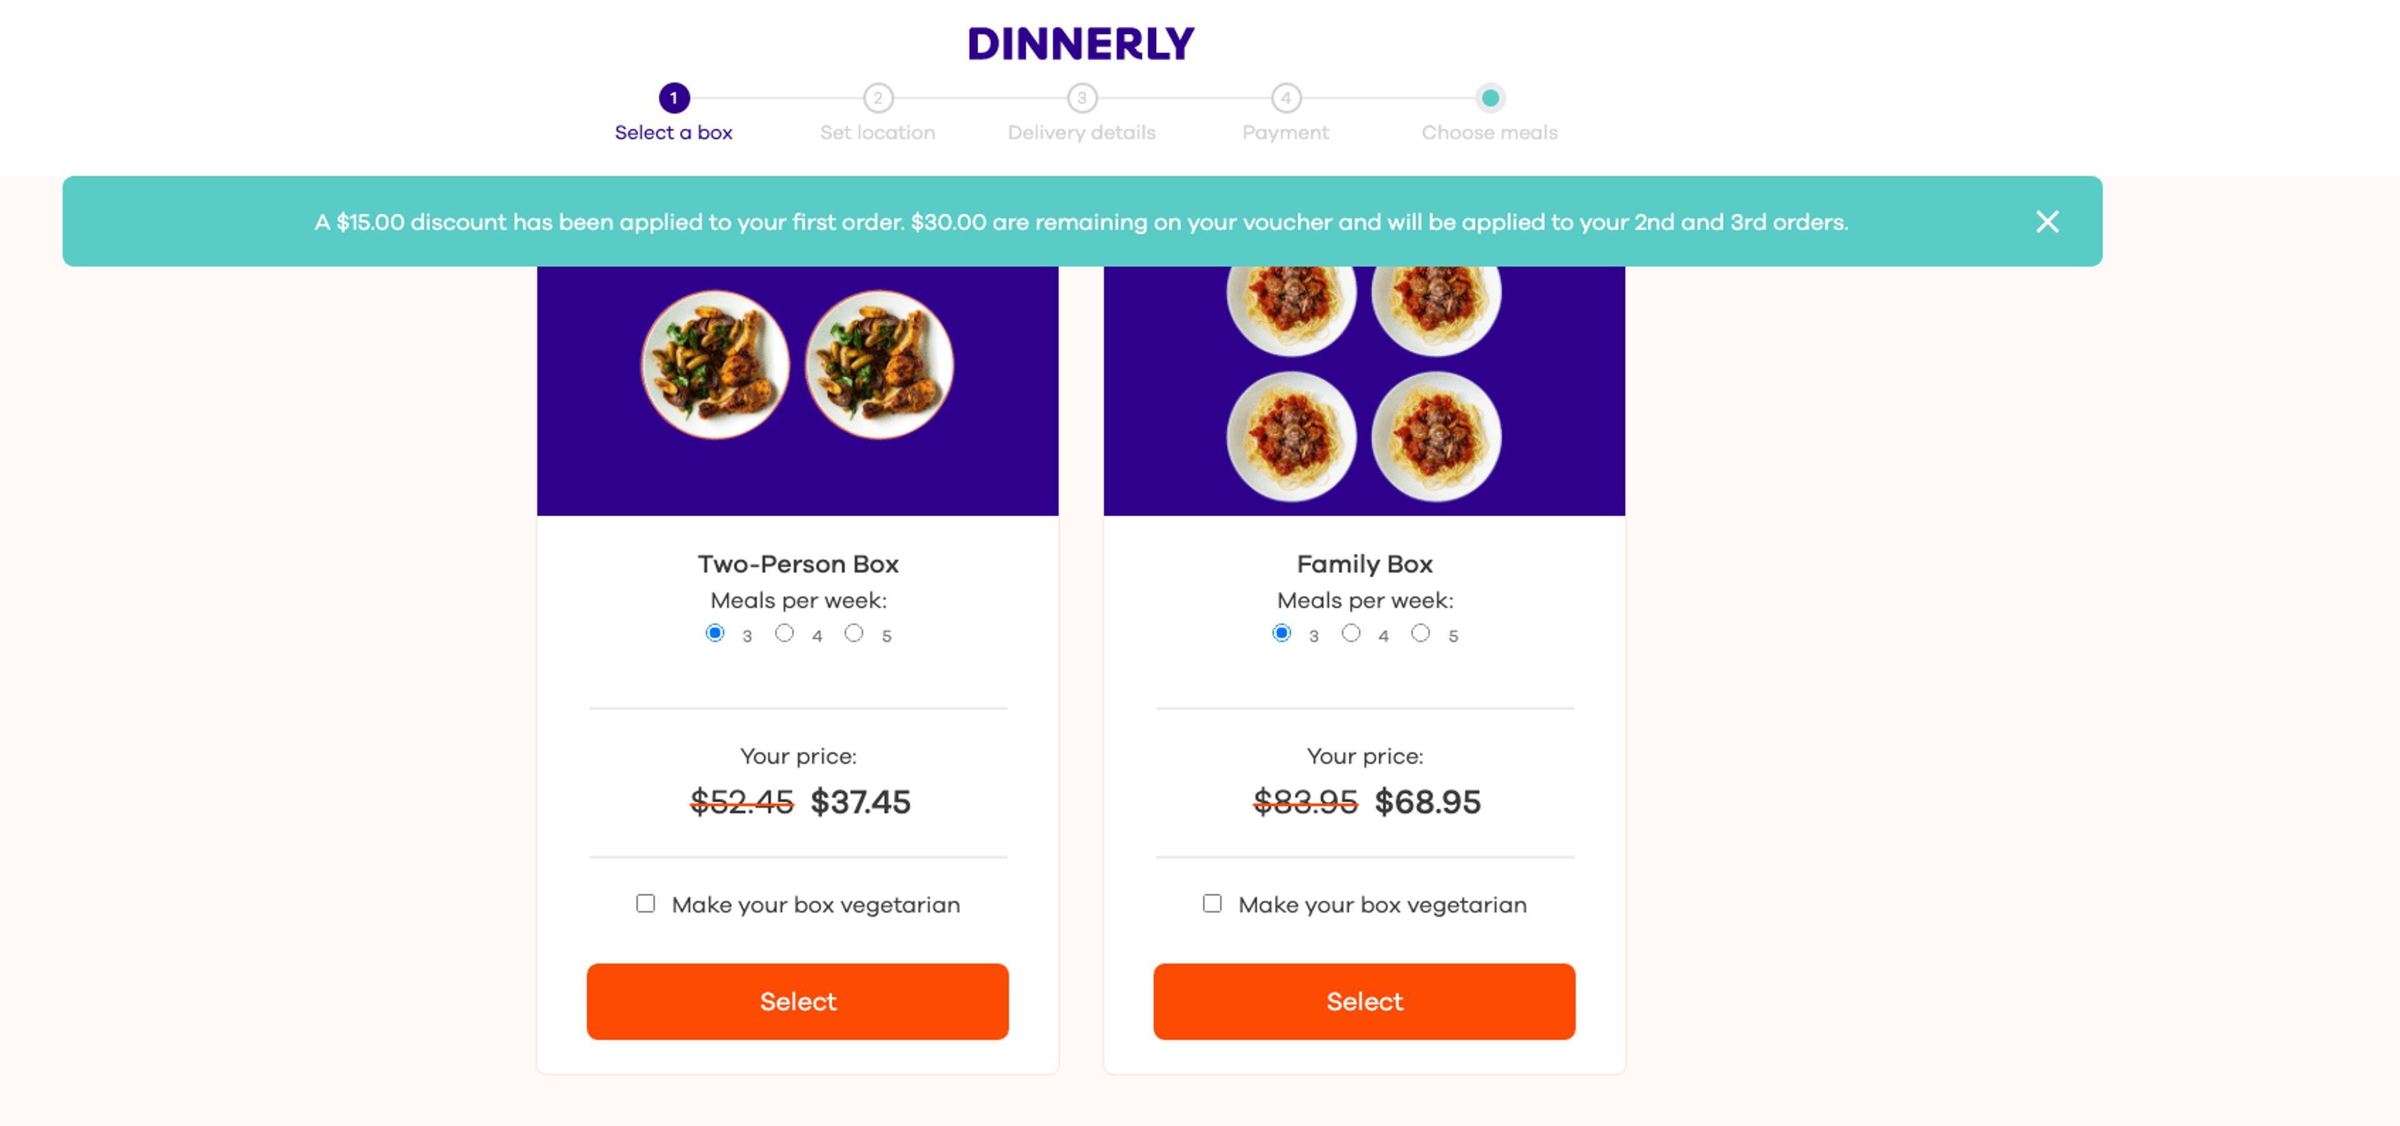The image size is (2400, 1126).
Task: Pick 5 meals per week for Family Box
Action: (1420, 634)
